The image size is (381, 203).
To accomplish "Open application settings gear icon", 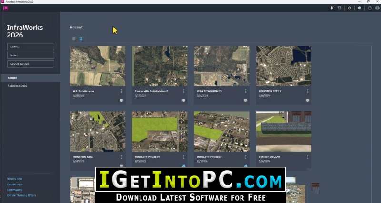I will (350, 8).
